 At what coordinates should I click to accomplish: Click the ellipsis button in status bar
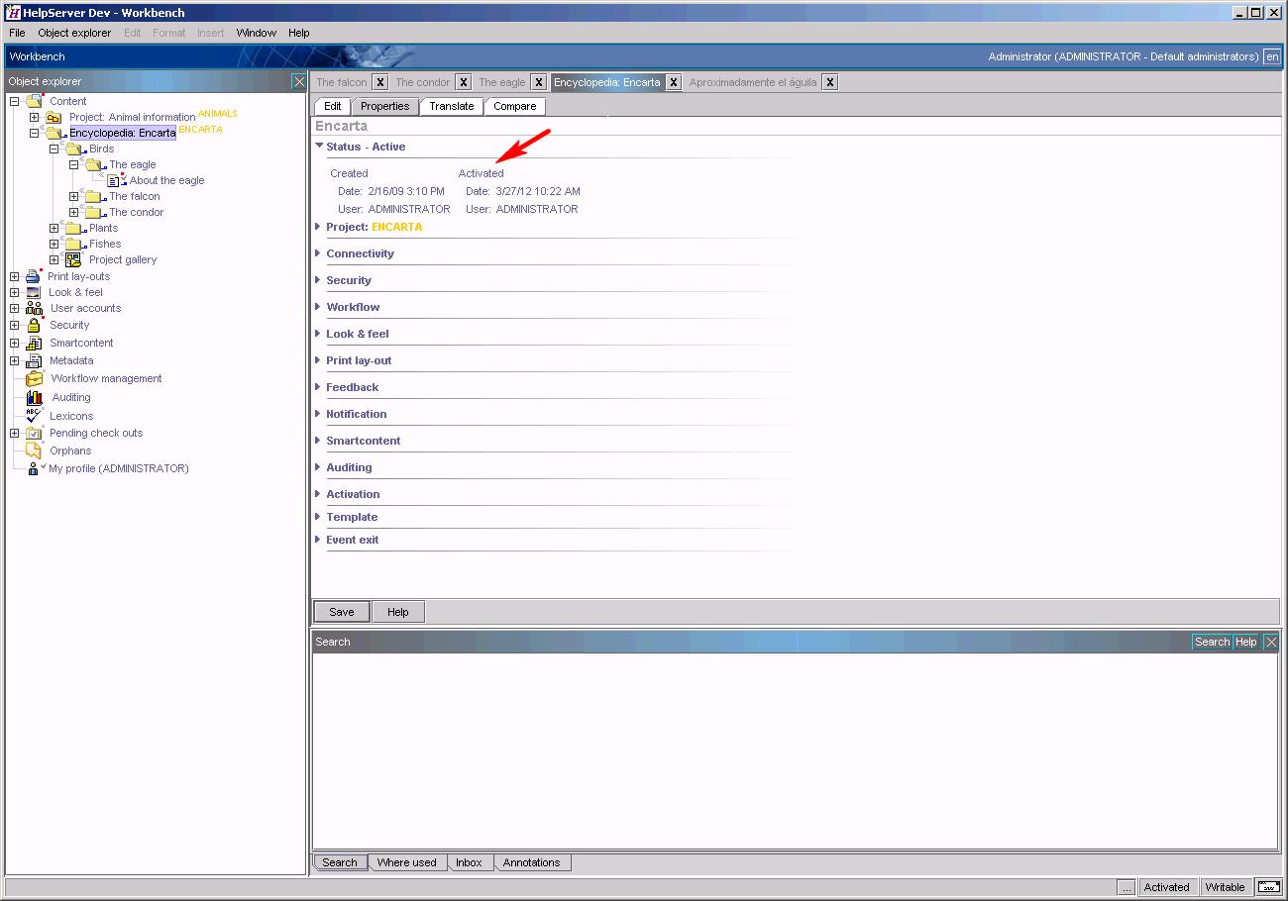pos(1127,887)
